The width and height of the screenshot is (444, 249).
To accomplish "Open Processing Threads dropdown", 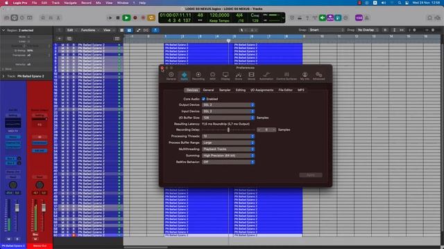I will [x=228, y=136].
